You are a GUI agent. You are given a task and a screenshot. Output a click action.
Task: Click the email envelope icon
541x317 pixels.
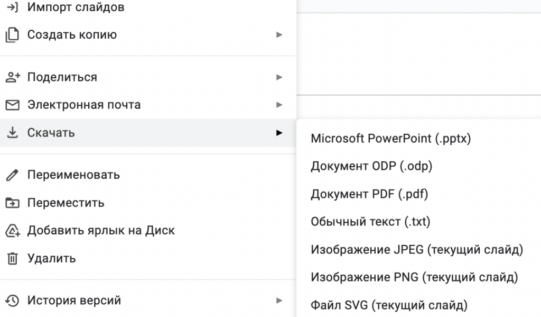click(12, 105)
